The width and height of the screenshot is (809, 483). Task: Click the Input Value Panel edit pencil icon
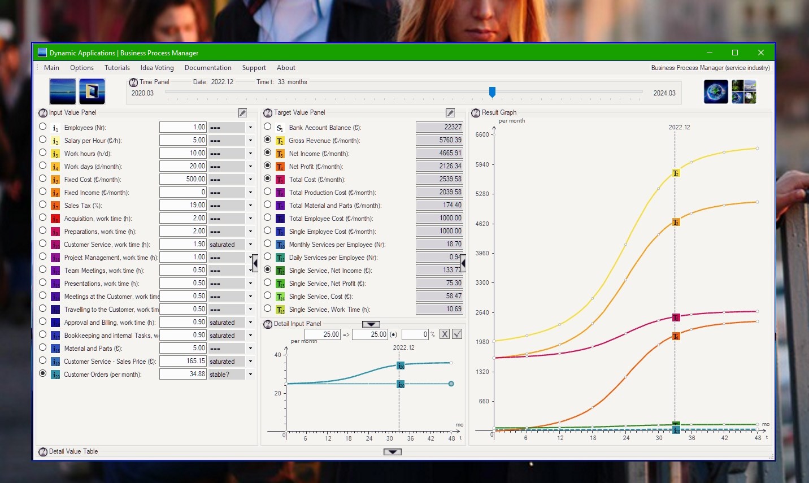coord(242,113)
